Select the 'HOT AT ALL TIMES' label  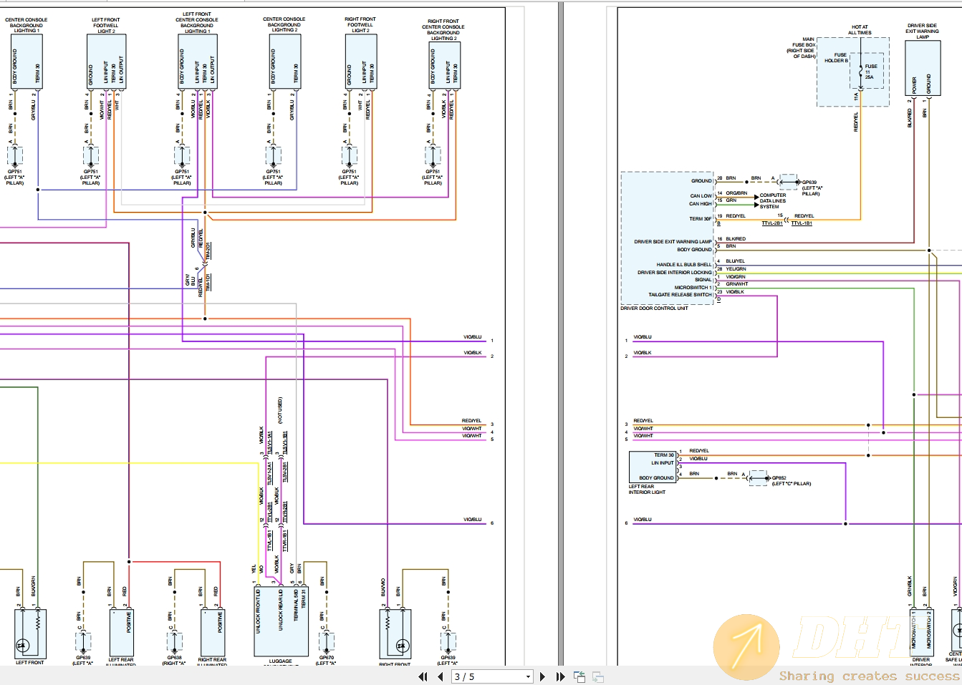tap(860, 30)
